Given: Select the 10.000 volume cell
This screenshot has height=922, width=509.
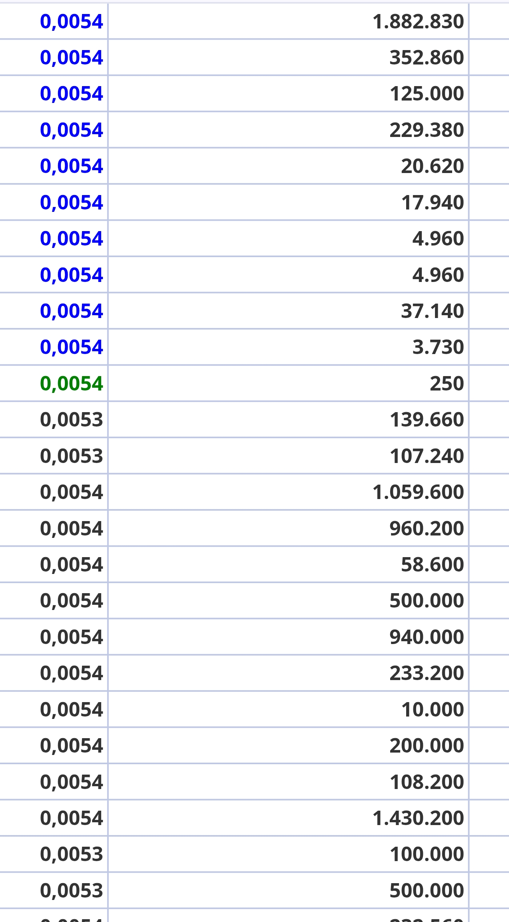Looking at the screenshot, I should click(432, 710).
